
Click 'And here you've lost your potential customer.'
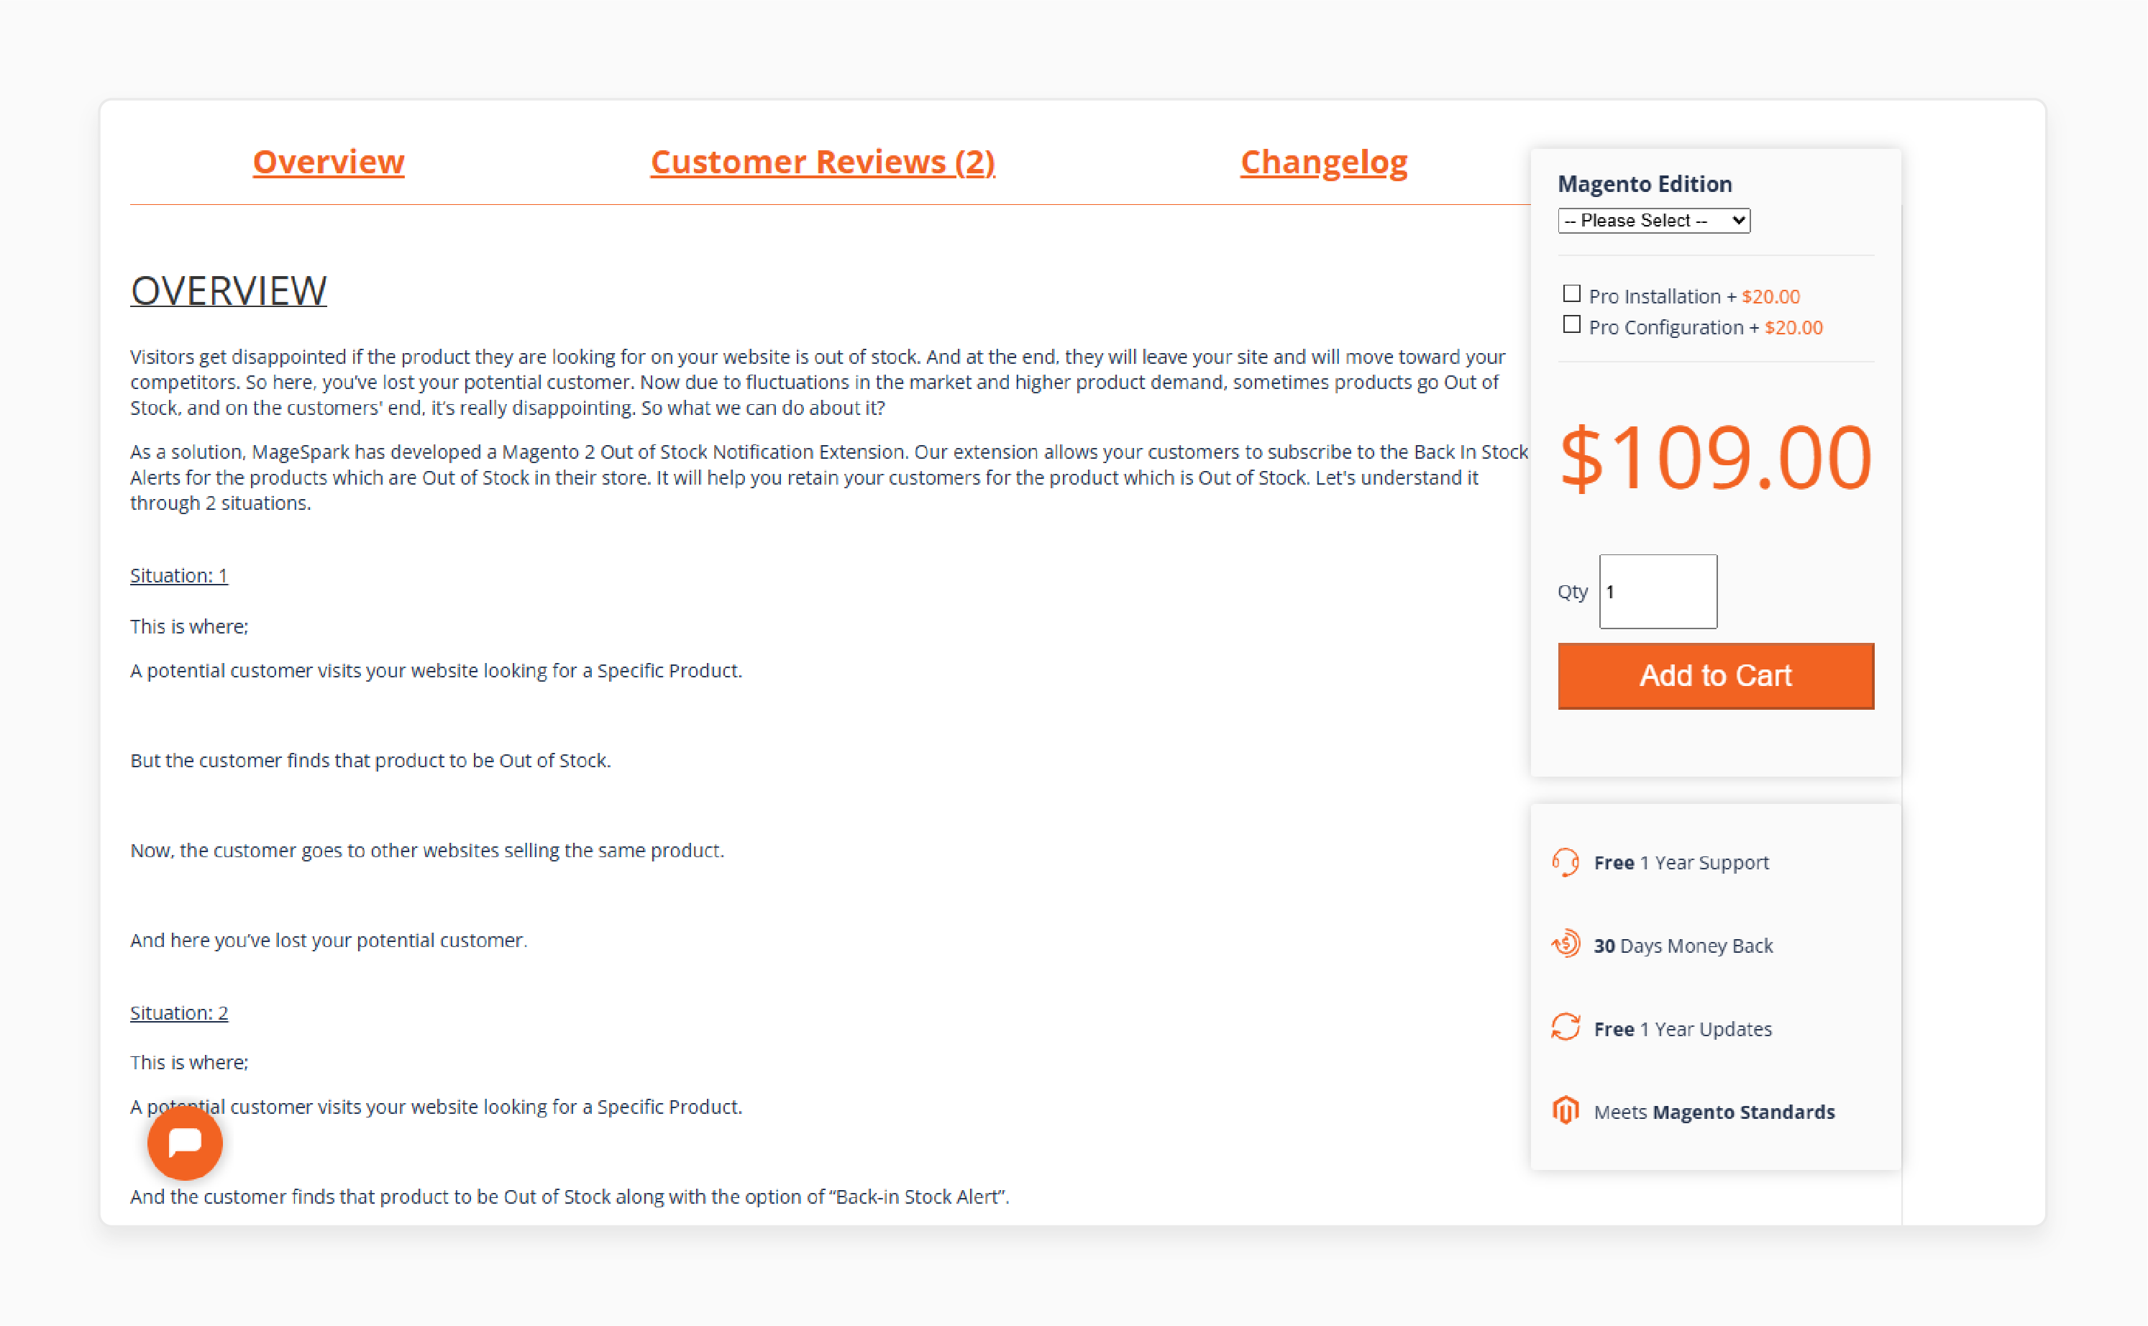pyautogui.click(x=329, y=940)
